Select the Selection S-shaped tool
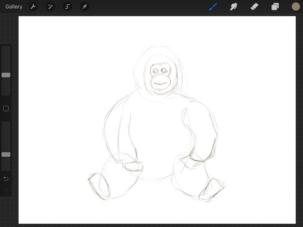 pos(68,7)
